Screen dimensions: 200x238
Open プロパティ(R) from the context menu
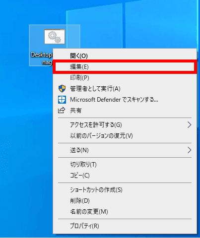coord(125,226)
